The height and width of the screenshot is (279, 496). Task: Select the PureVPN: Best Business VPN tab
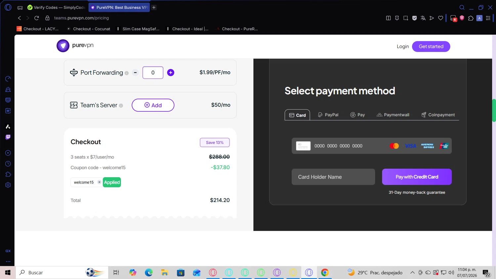(119, 7)
